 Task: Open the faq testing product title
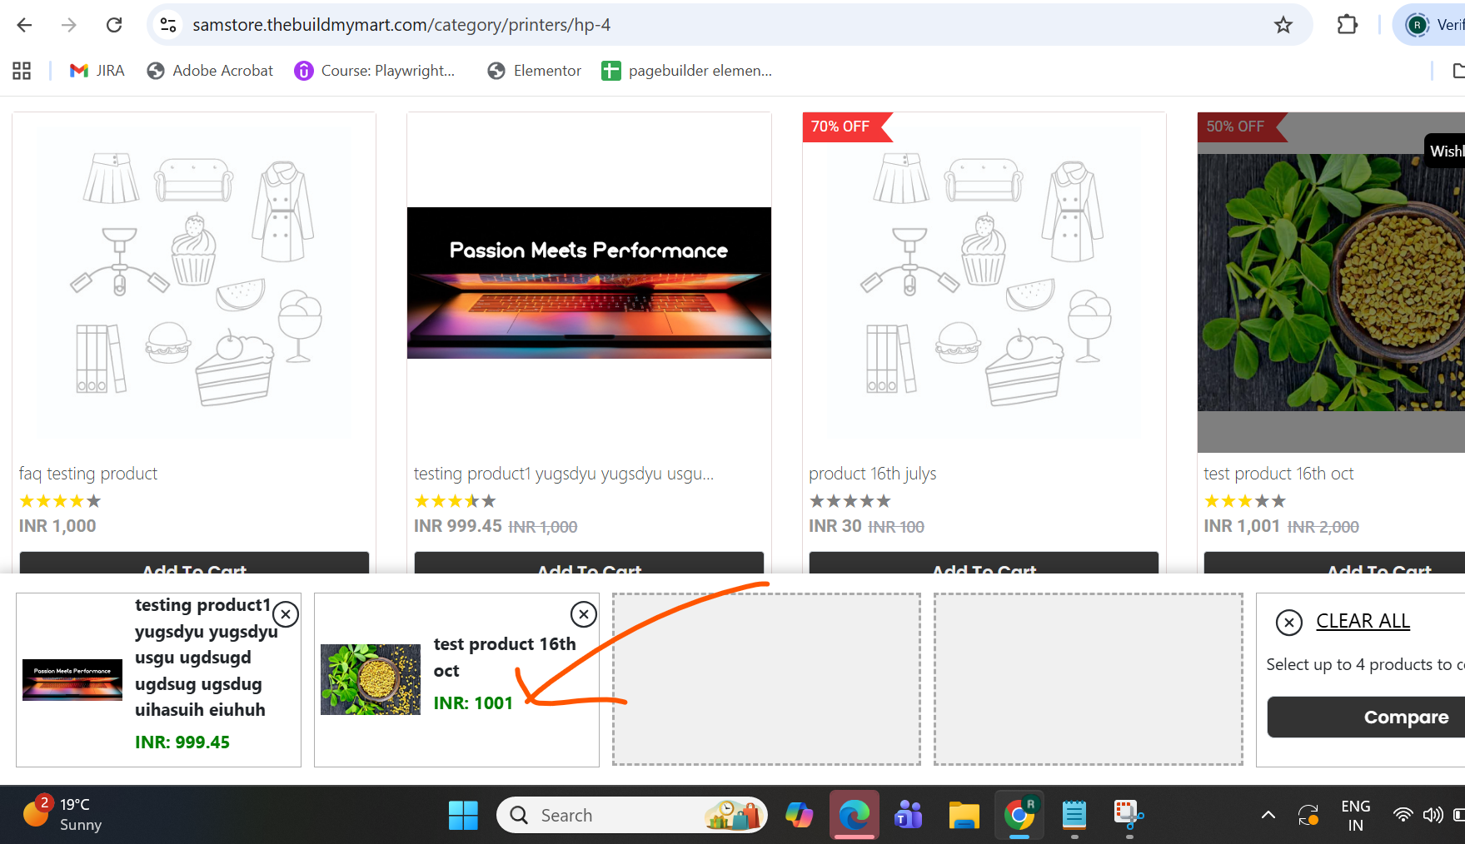88,474
